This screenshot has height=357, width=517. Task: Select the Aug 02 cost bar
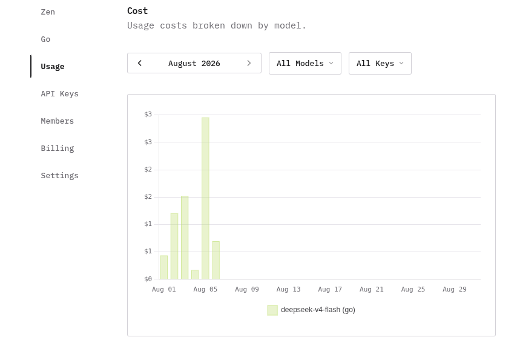pos(174,246)
